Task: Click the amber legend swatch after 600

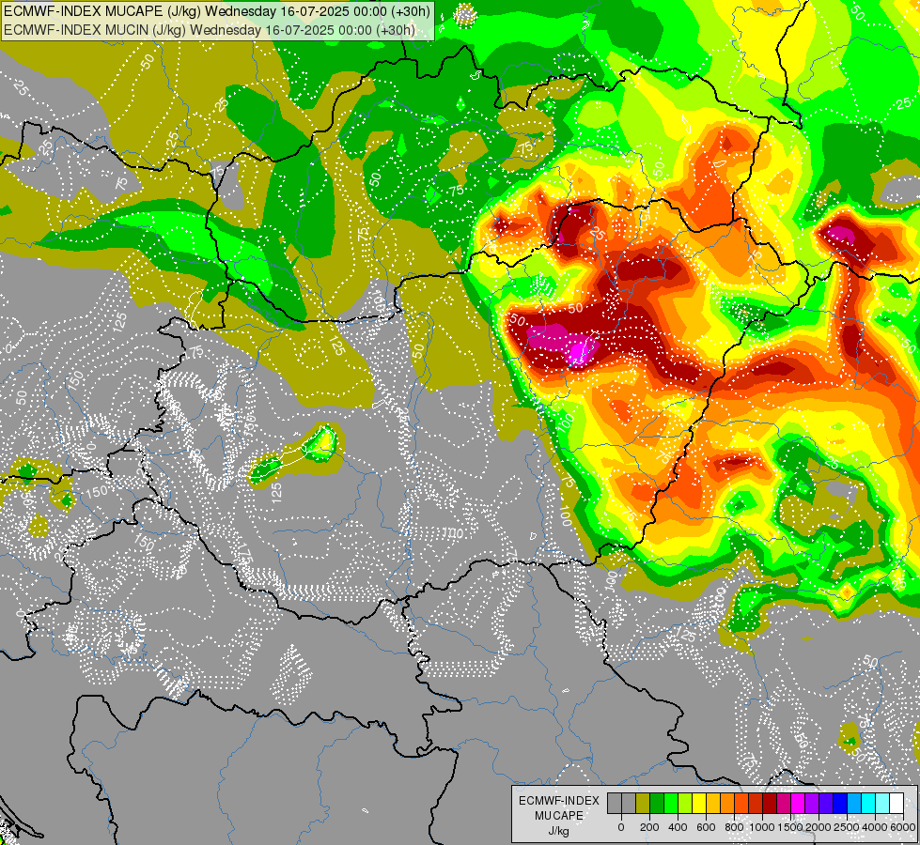Action: coord(713,803)
